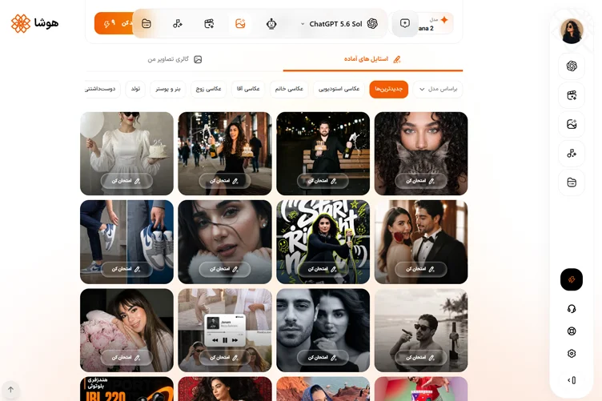Click the orange sparkle icon next to مدل
The image size is (602, 401).
click(x=444, y=19)
